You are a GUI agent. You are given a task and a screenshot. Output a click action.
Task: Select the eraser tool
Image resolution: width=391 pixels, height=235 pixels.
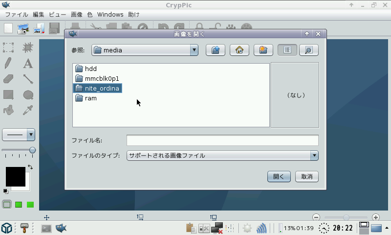point(8,79)
